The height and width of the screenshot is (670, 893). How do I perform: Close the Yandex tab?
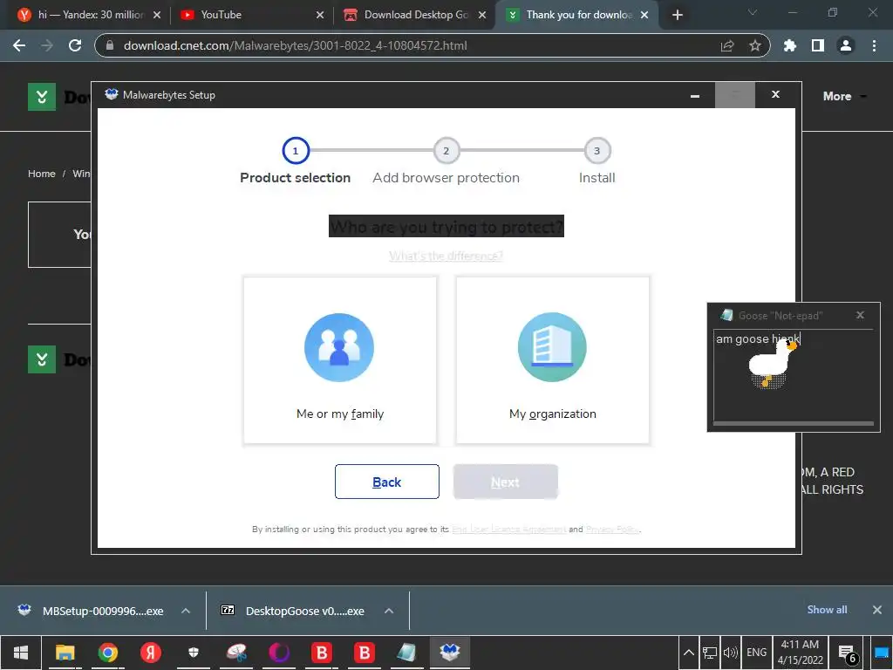point(157,15)
